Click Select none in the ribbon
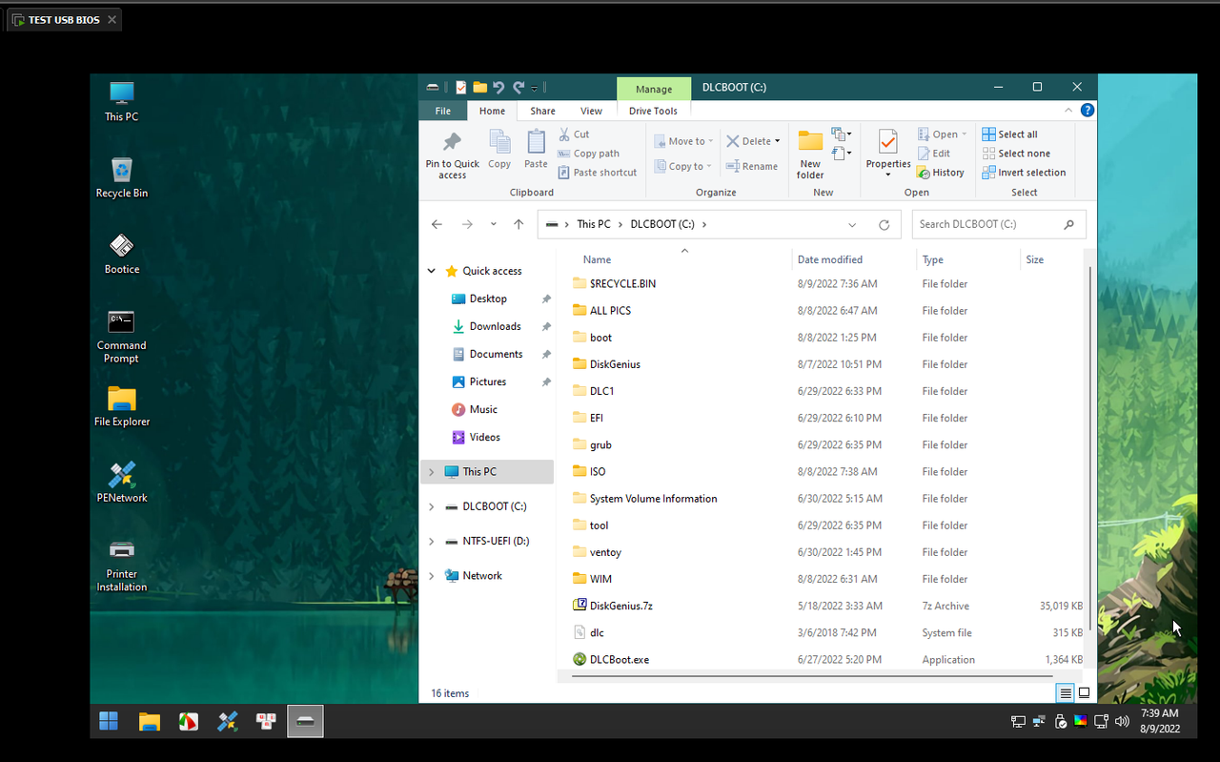1220x762 pixels. 1016,154
